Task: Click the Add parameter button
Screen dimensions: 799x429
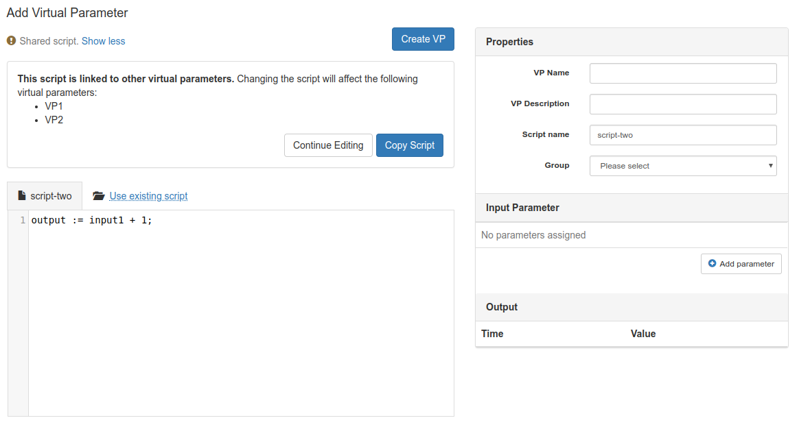Action: click(x=741, y=264)
